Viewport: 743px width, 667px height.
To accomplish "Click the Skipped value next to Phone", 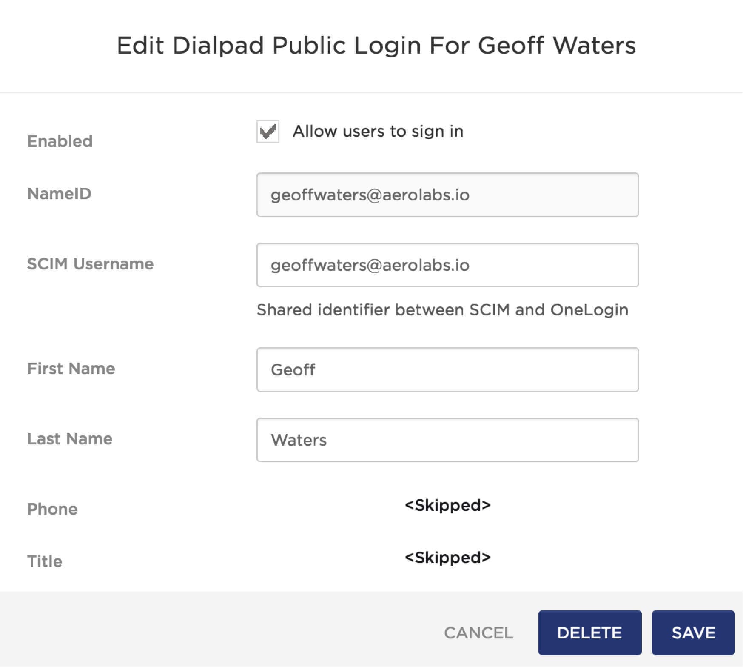I will point(447,505).
